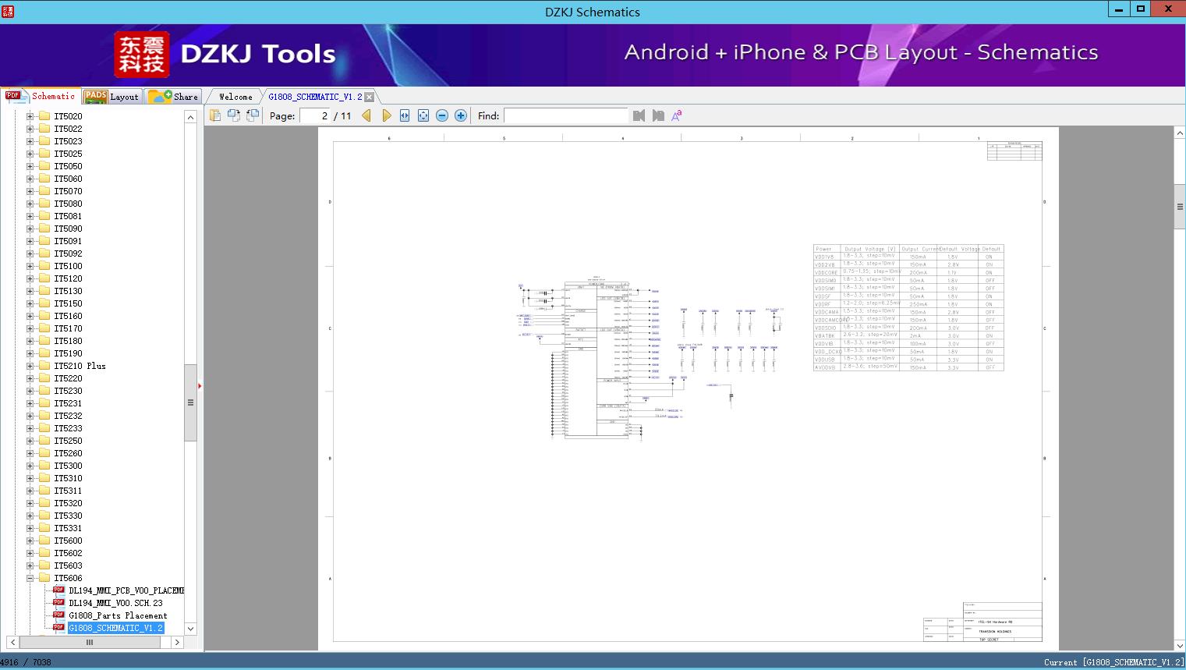Select the IT5233 folder
This screenshot has width=1186, height=670.
click(x=68, y=428)
